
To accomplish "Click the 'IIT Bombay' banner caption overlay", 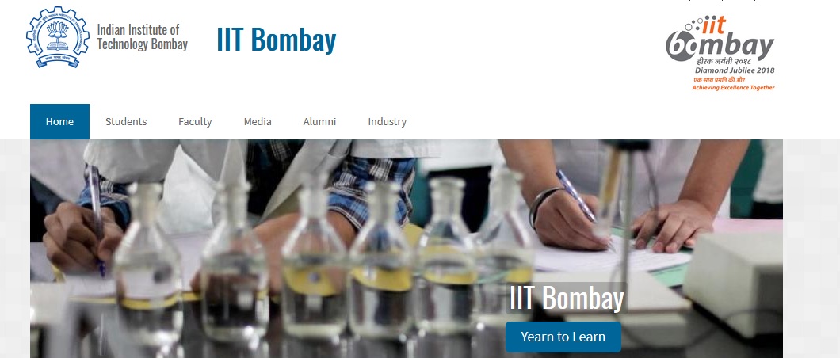I will tap(567, 298).
